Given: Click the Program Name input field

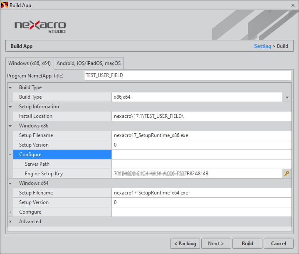Looking at the screenshot, I should click(x=188, y=75).
